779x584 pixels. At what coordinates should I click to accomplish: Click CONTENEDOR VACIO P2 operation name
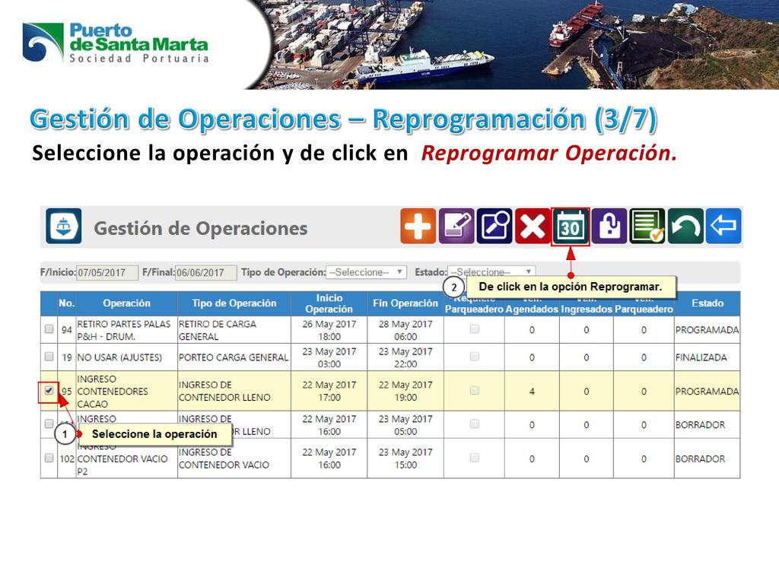[x=122, y=465]
